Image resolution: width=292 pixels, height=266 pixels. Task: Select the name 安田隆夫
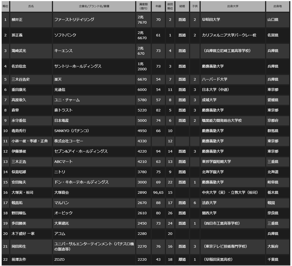(19, 182)
